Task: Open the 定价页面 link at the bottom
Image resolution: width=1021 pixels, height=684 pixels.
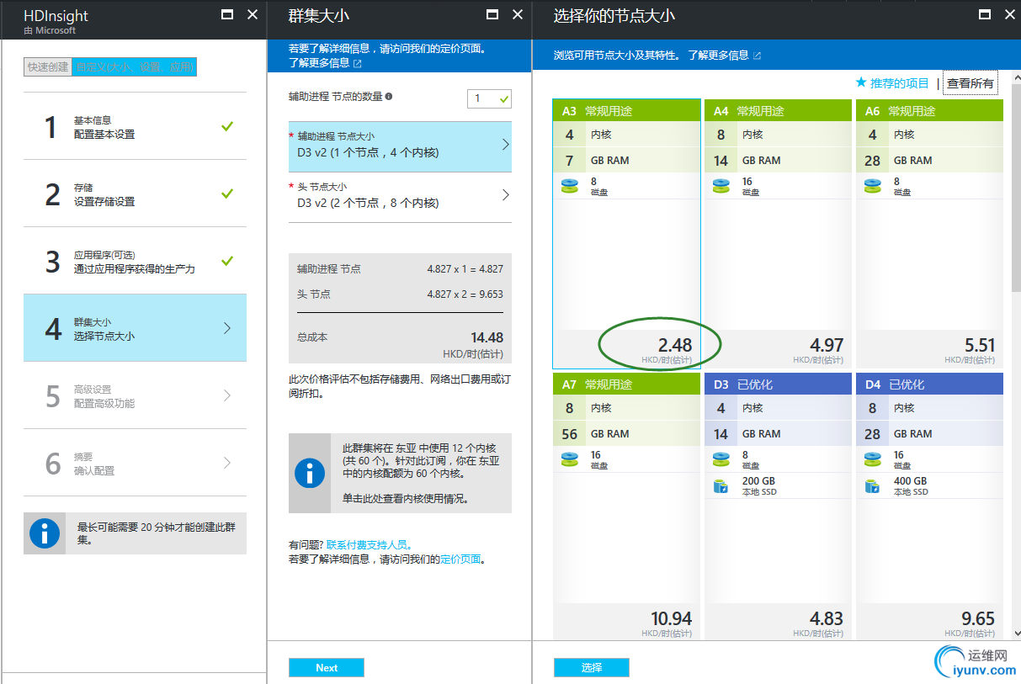Action: pos(460,559)
